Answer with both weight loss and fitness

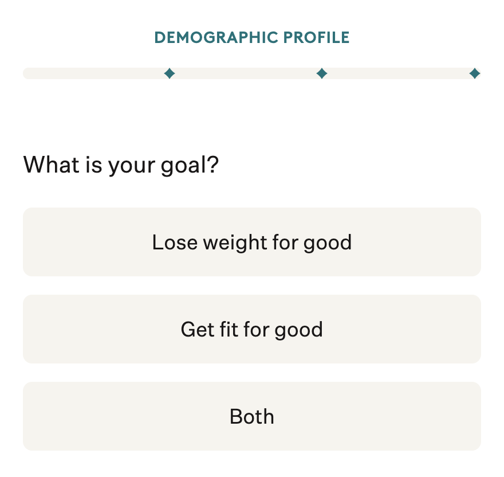[x=252, y=416]
